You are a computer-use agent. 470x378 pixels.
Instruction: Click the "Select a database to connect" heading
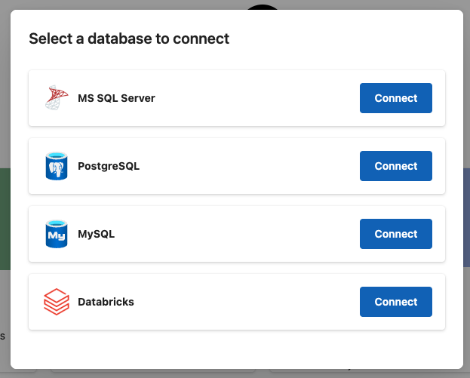[129, 38]
